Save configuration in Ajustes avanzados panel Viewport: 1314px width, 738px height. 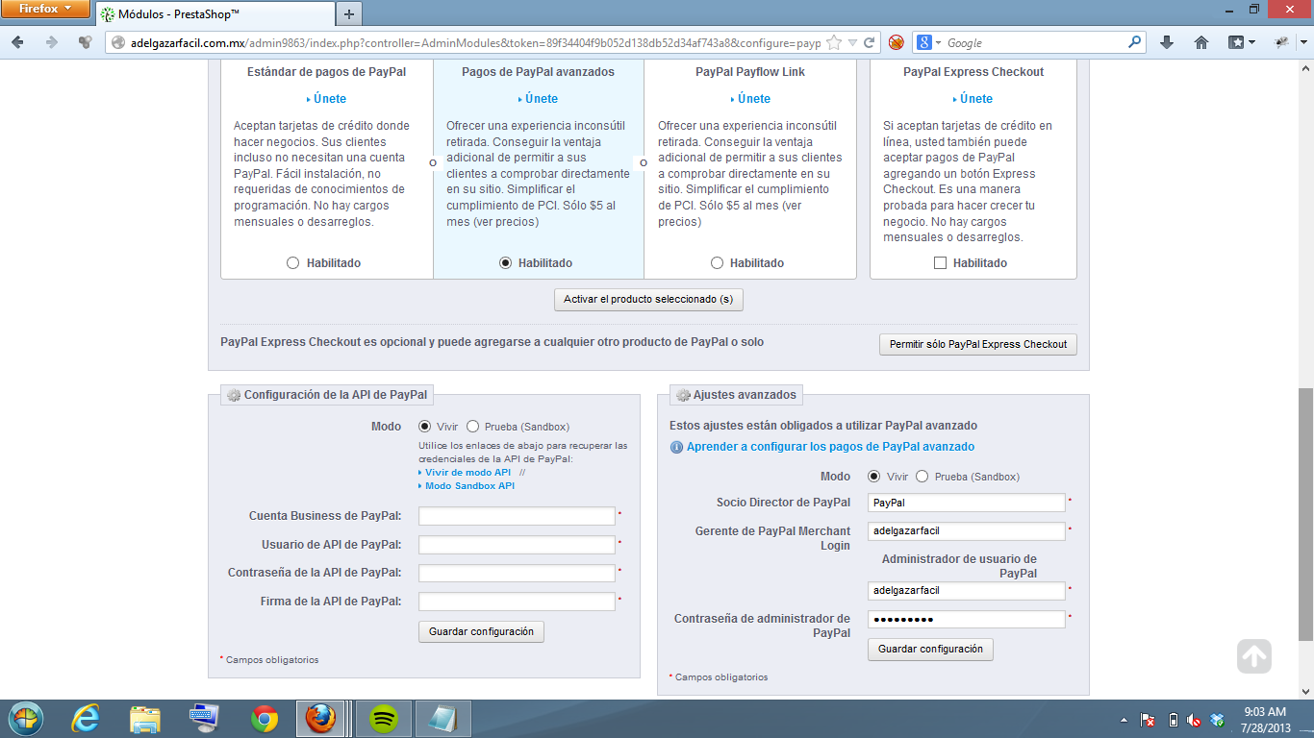click(930, 650)
